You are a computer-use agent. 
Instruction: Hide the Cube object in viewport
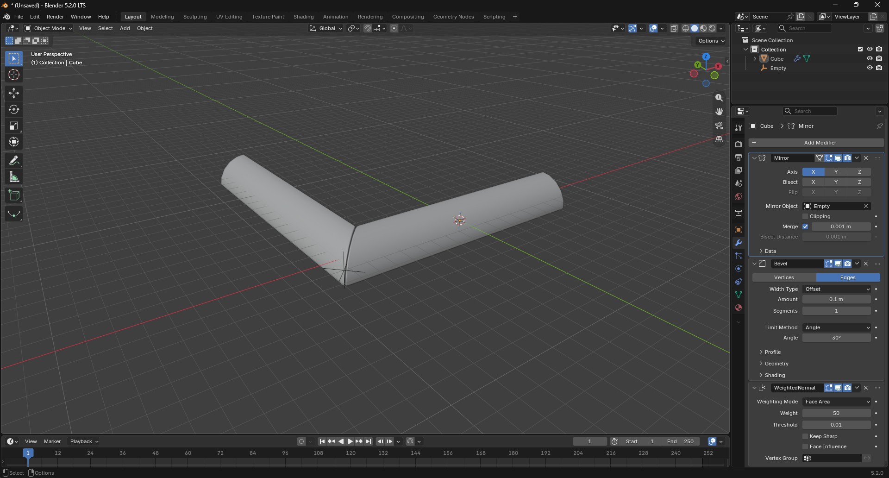(x=870, y=59)
